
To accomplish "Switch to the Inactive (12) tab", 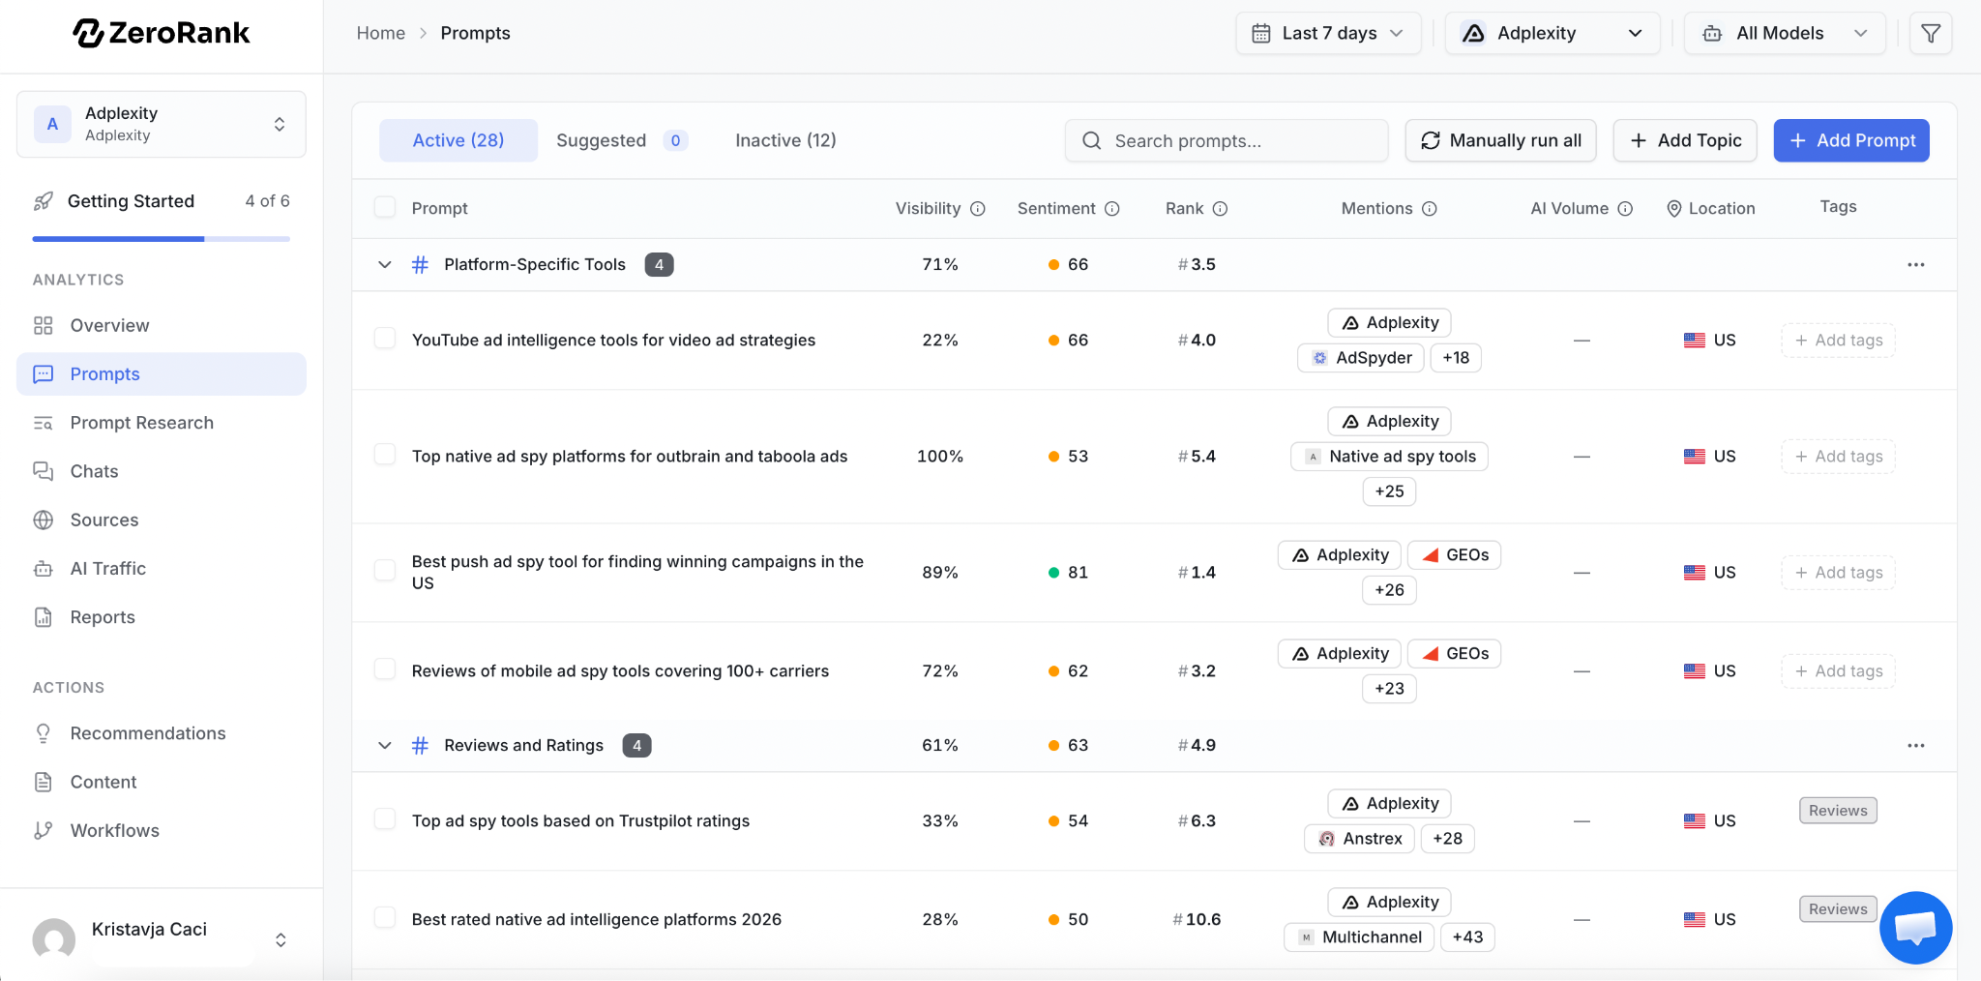I will coord(785,141).
